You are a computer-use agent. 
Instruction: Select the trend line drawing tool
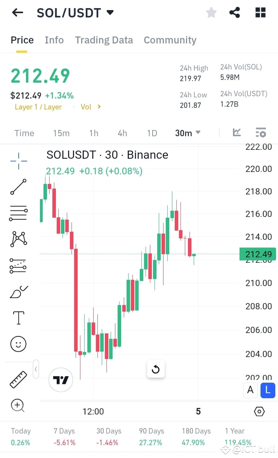pyautogui.click(x=18, y=187)
